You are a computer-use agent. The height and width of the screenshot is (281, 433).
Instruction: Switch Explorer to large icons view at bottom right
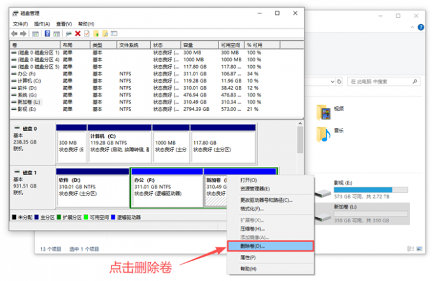click(420, 249)
